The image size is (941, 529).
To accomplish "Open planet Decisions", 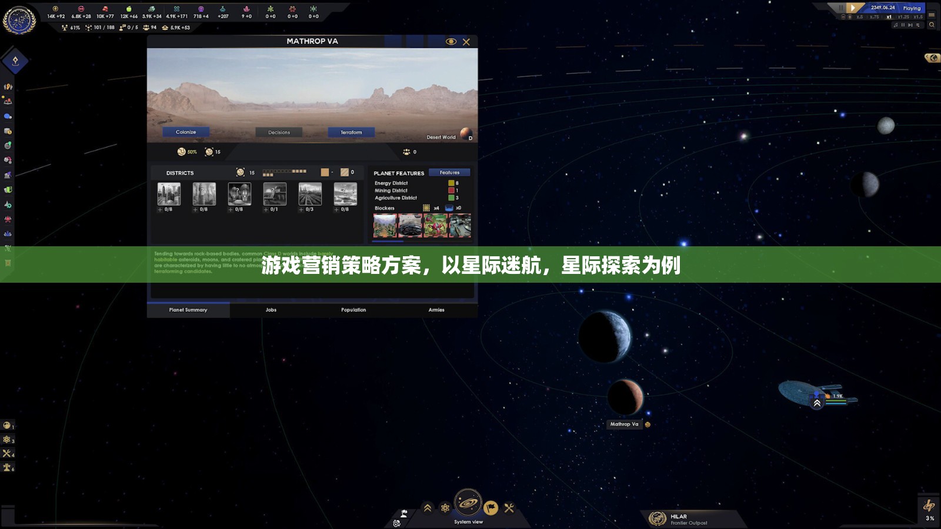I will (x=279, y=132).
